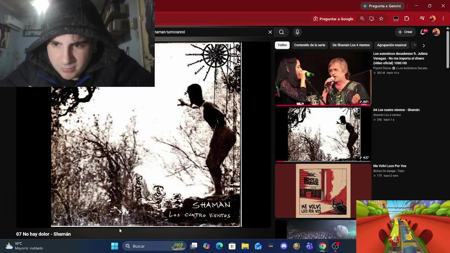Open title Los autenticos decadentes ft. Julieta Venegas
Screen dimensions: 450x253
click(x=400, y=58)
